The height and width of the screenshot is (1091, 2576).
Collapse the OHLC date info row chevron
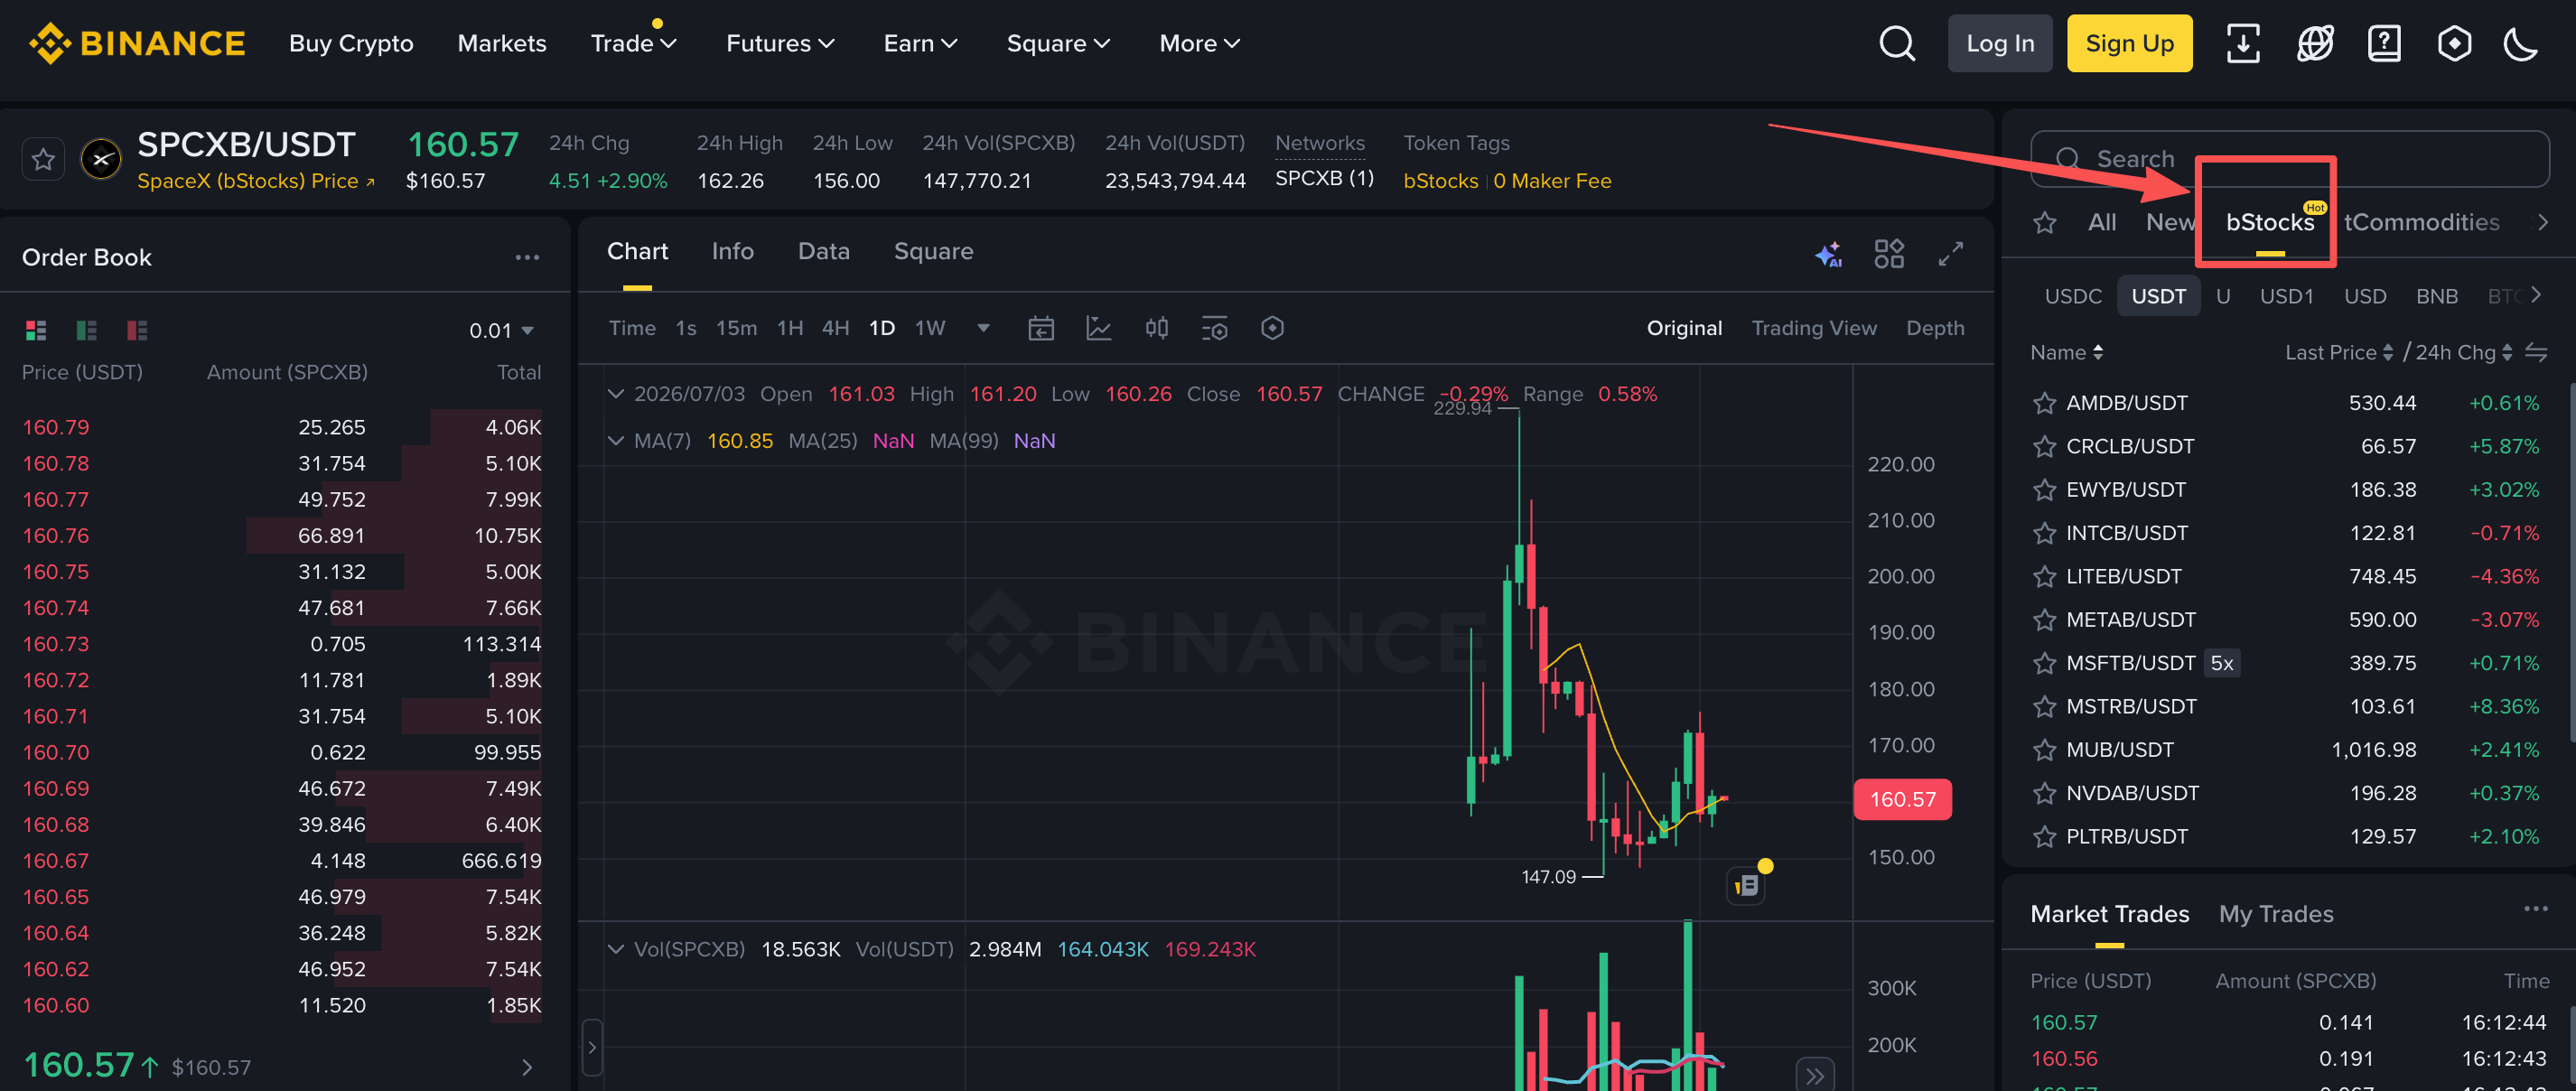pyautogui.click(x=616, y=394)
